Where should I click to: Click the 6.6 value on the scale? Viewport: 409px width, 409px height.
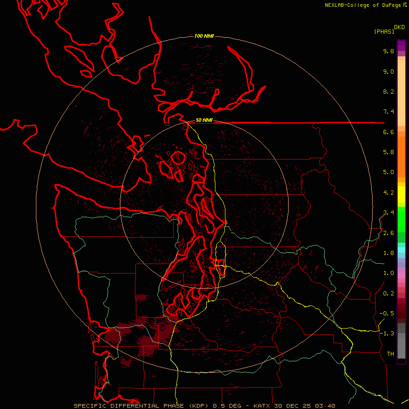tap(389, 132)
